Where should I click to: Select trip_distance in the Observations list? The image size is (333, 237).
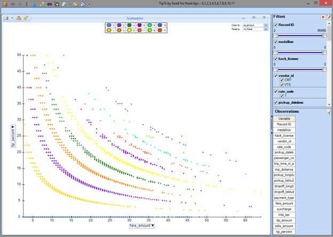[284, 169]
